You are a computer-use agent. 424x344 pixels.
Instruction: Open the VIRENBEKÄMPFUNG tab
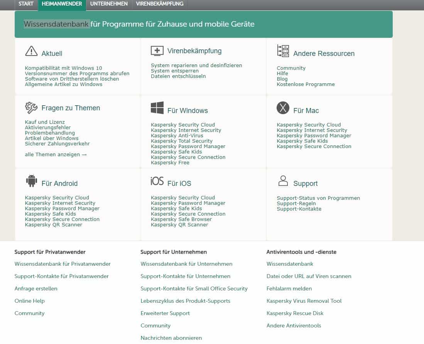pos(160,4)
